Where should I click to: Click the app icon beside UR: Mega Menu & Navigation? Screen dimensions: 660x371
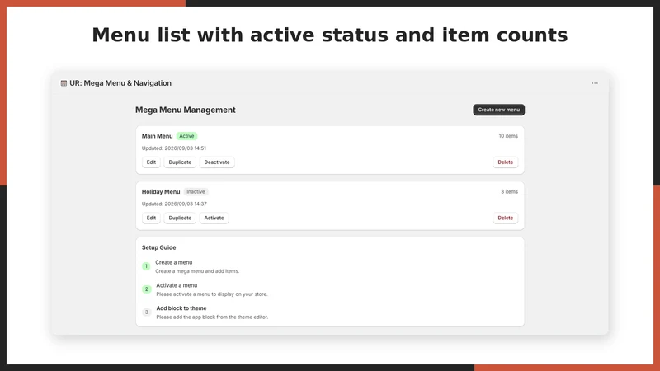point(64,83)
